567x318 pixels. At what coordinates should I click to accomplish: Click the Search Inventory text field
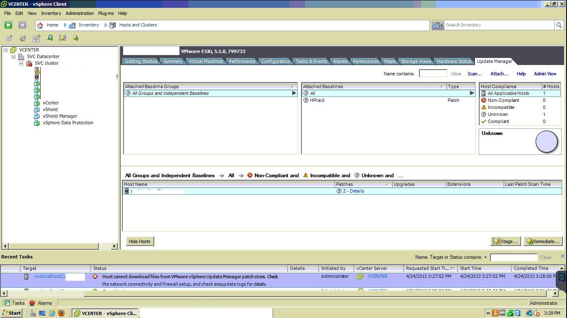pyautogui.click(x=499, y=25)
